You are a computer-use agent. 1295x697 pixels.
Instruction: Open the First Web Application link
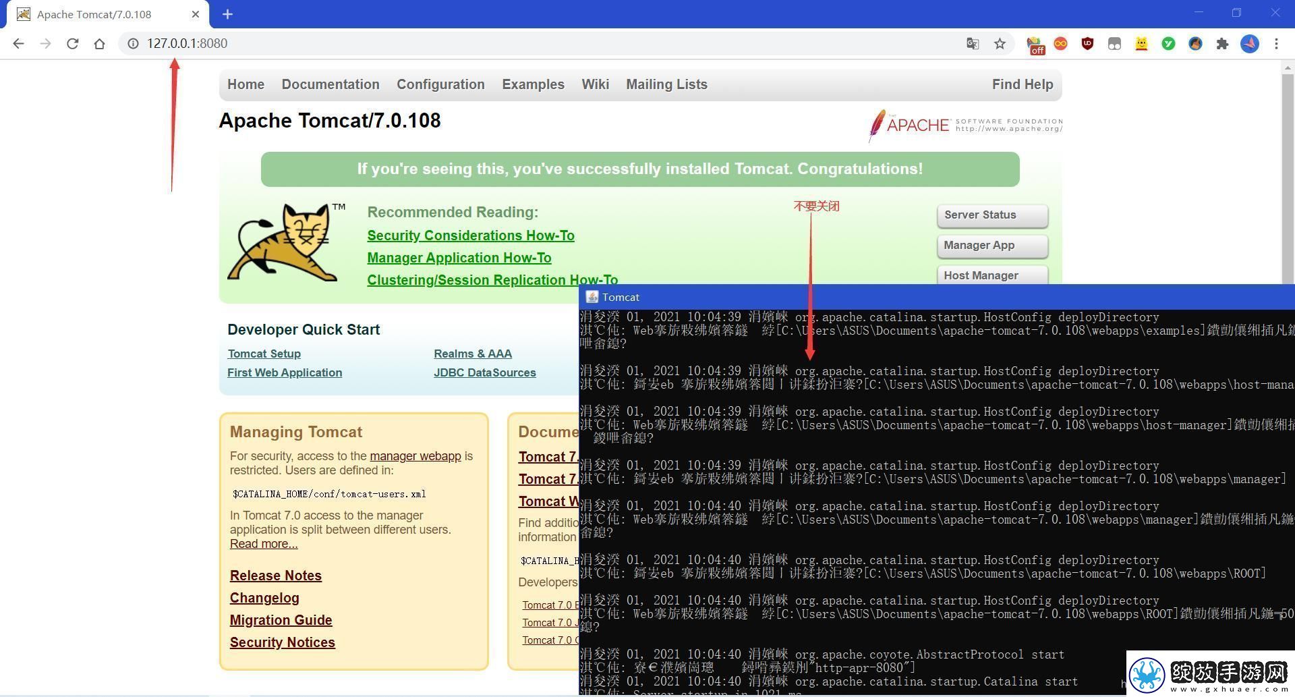285,372
